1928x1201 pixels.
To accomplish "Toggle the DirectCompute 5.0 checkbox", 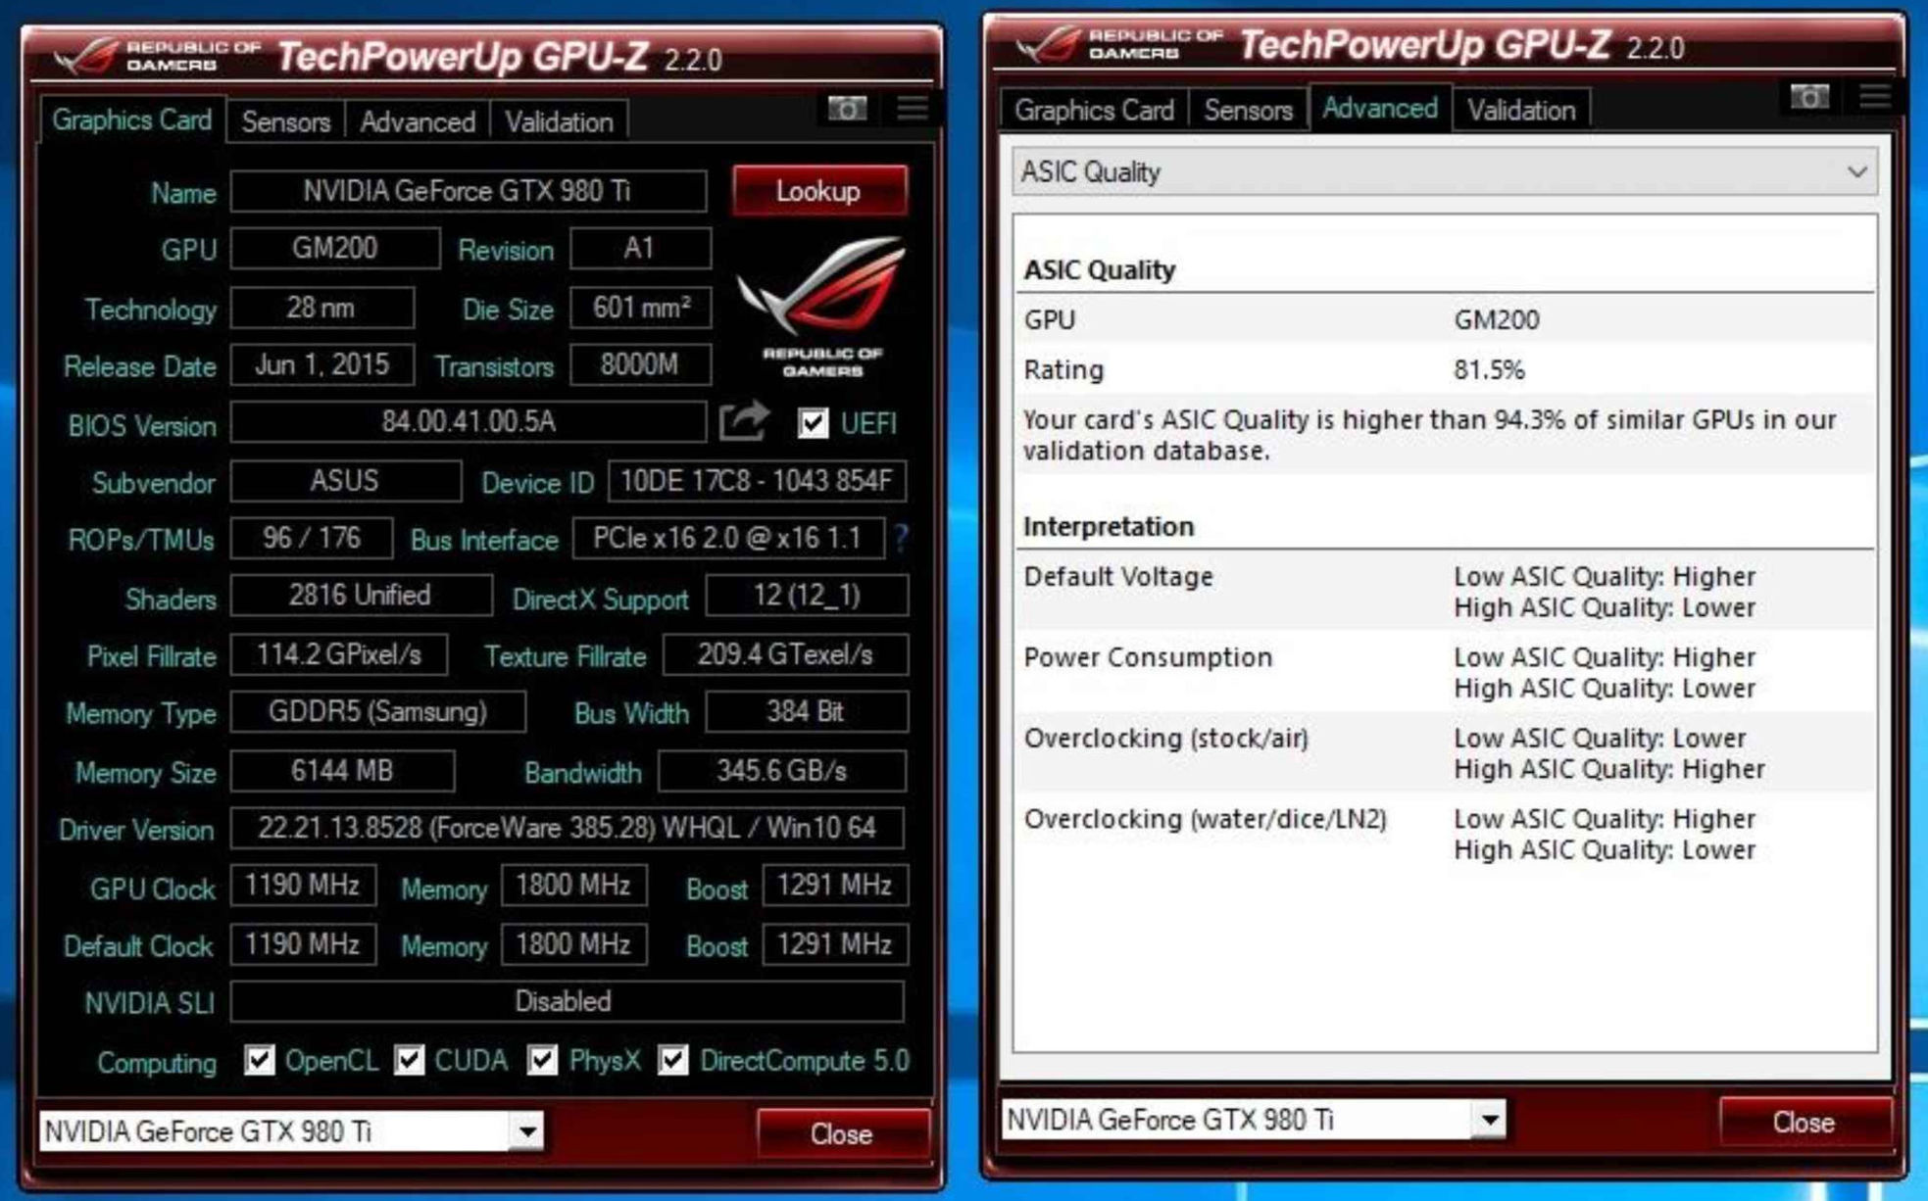I will click(x=673, y=1060).
